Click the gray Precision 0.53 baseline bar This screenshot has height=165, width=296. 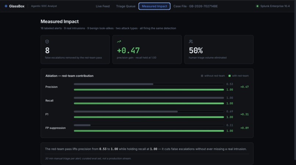113,84
